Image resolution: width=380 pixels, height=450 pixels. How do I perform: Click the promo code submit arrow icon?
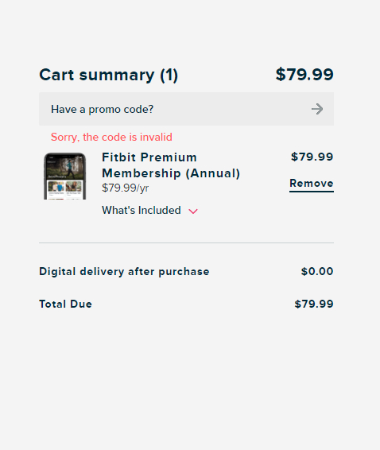click(317, 109)
